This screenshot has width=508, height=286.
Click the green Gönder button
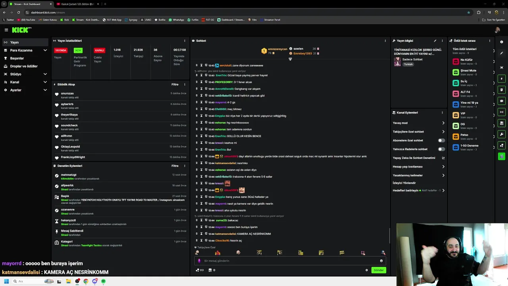click(x=379, y=270)
